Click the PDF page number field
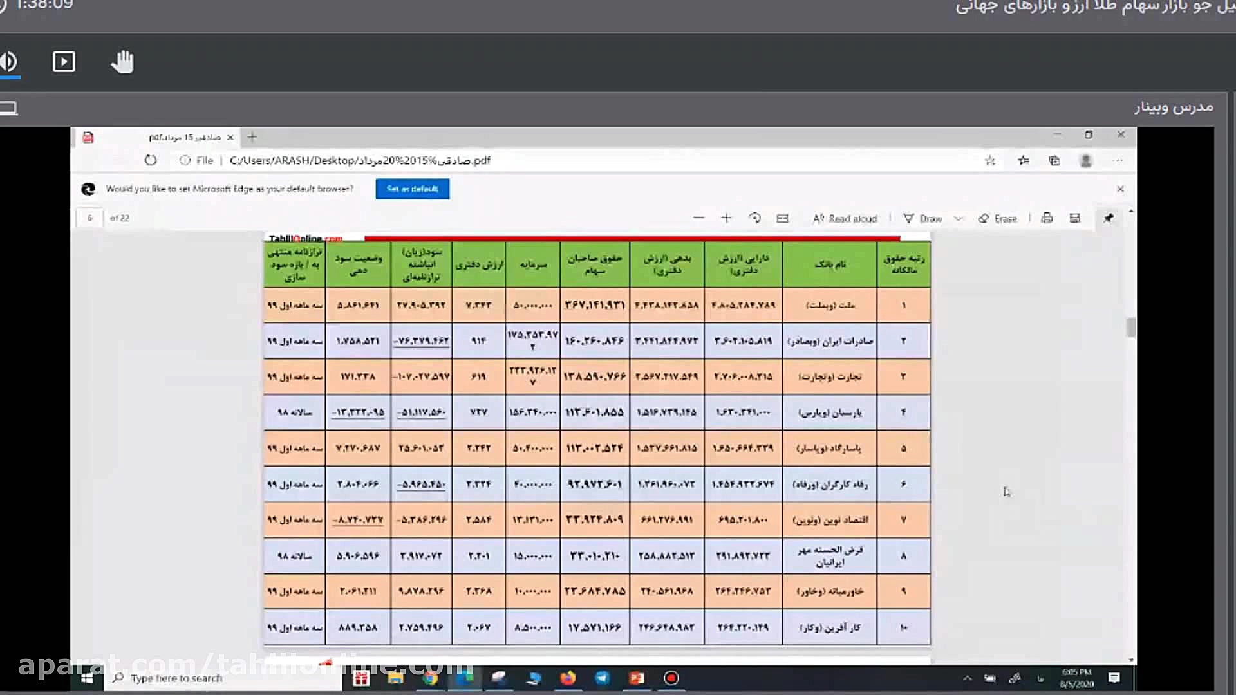1236x695 pixels. 89,218
